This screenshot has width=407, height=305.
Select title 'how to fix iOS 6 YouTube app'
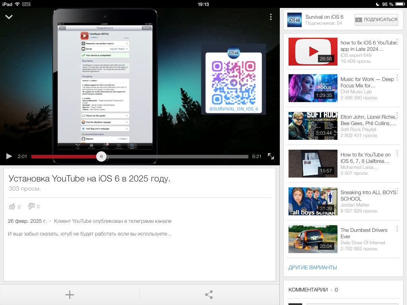[368, 46]
